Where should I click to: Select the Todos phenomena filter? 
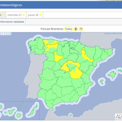coord(69,29)
